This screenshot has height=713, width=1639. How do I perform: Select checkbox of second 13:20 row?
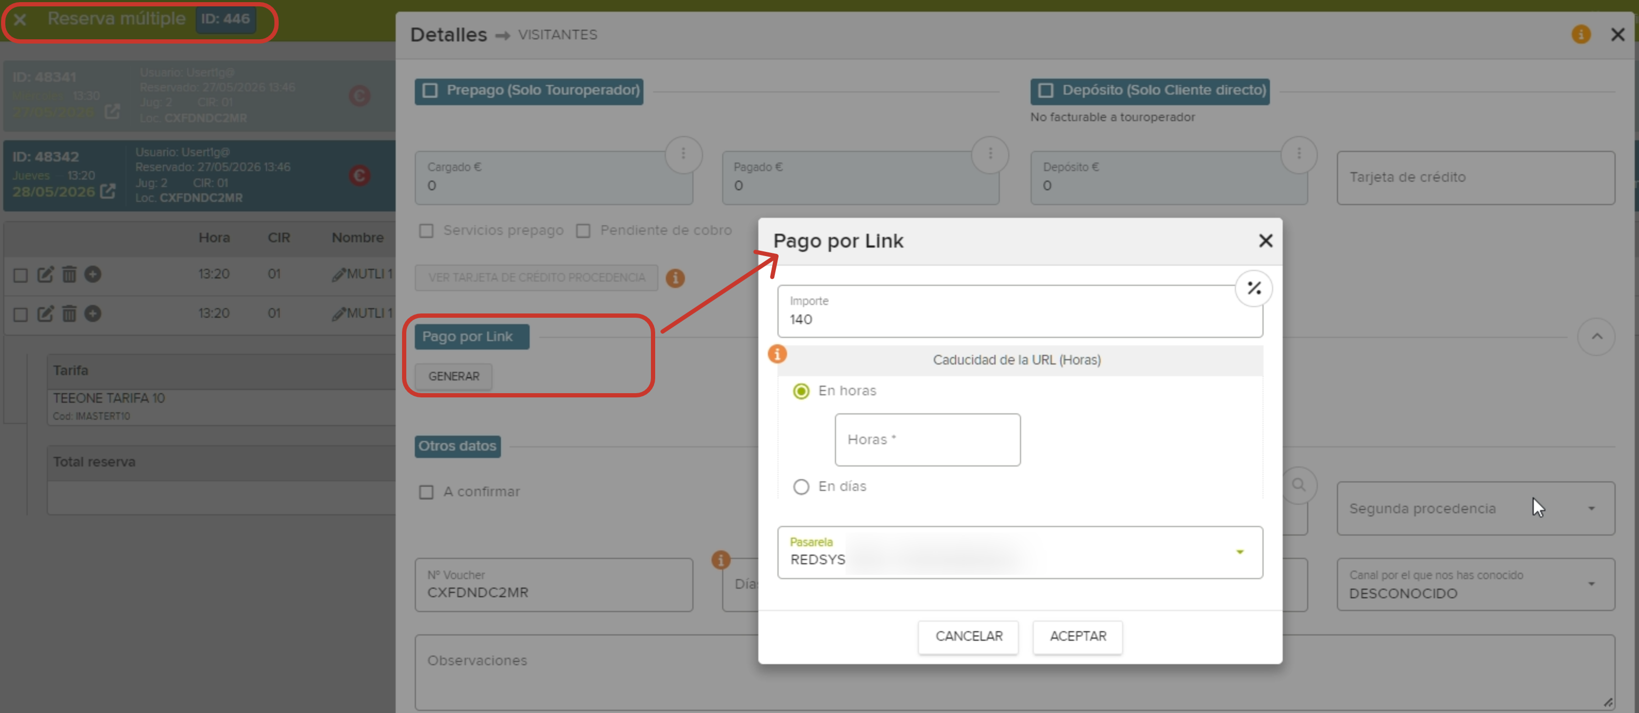20,315
